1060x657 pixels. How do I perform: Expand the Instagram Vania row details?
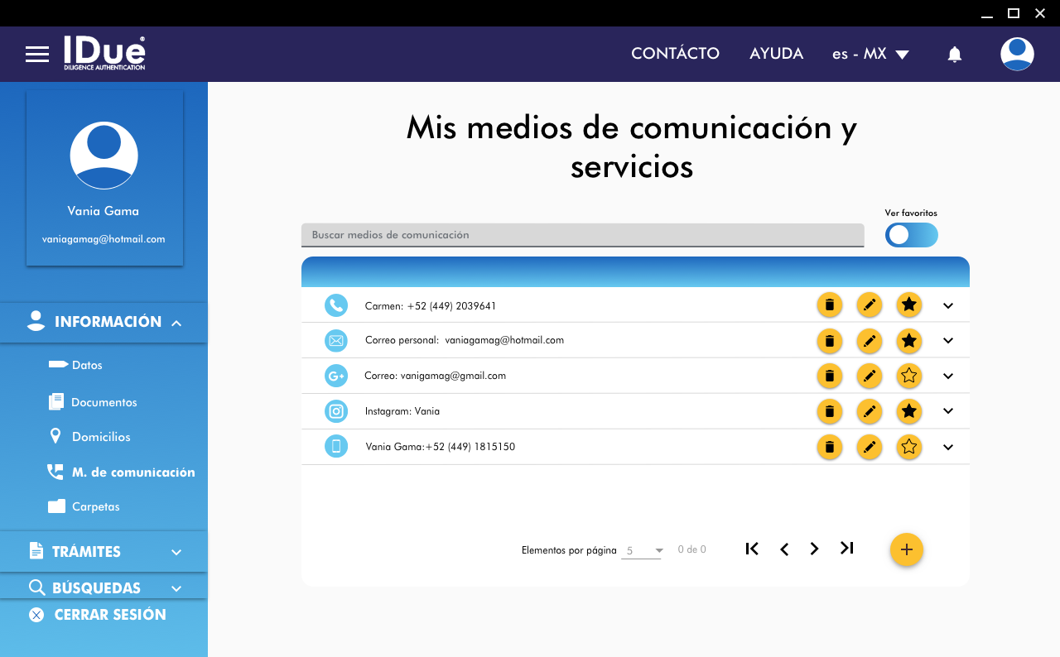pyautogui.click(x=948, y=411)
